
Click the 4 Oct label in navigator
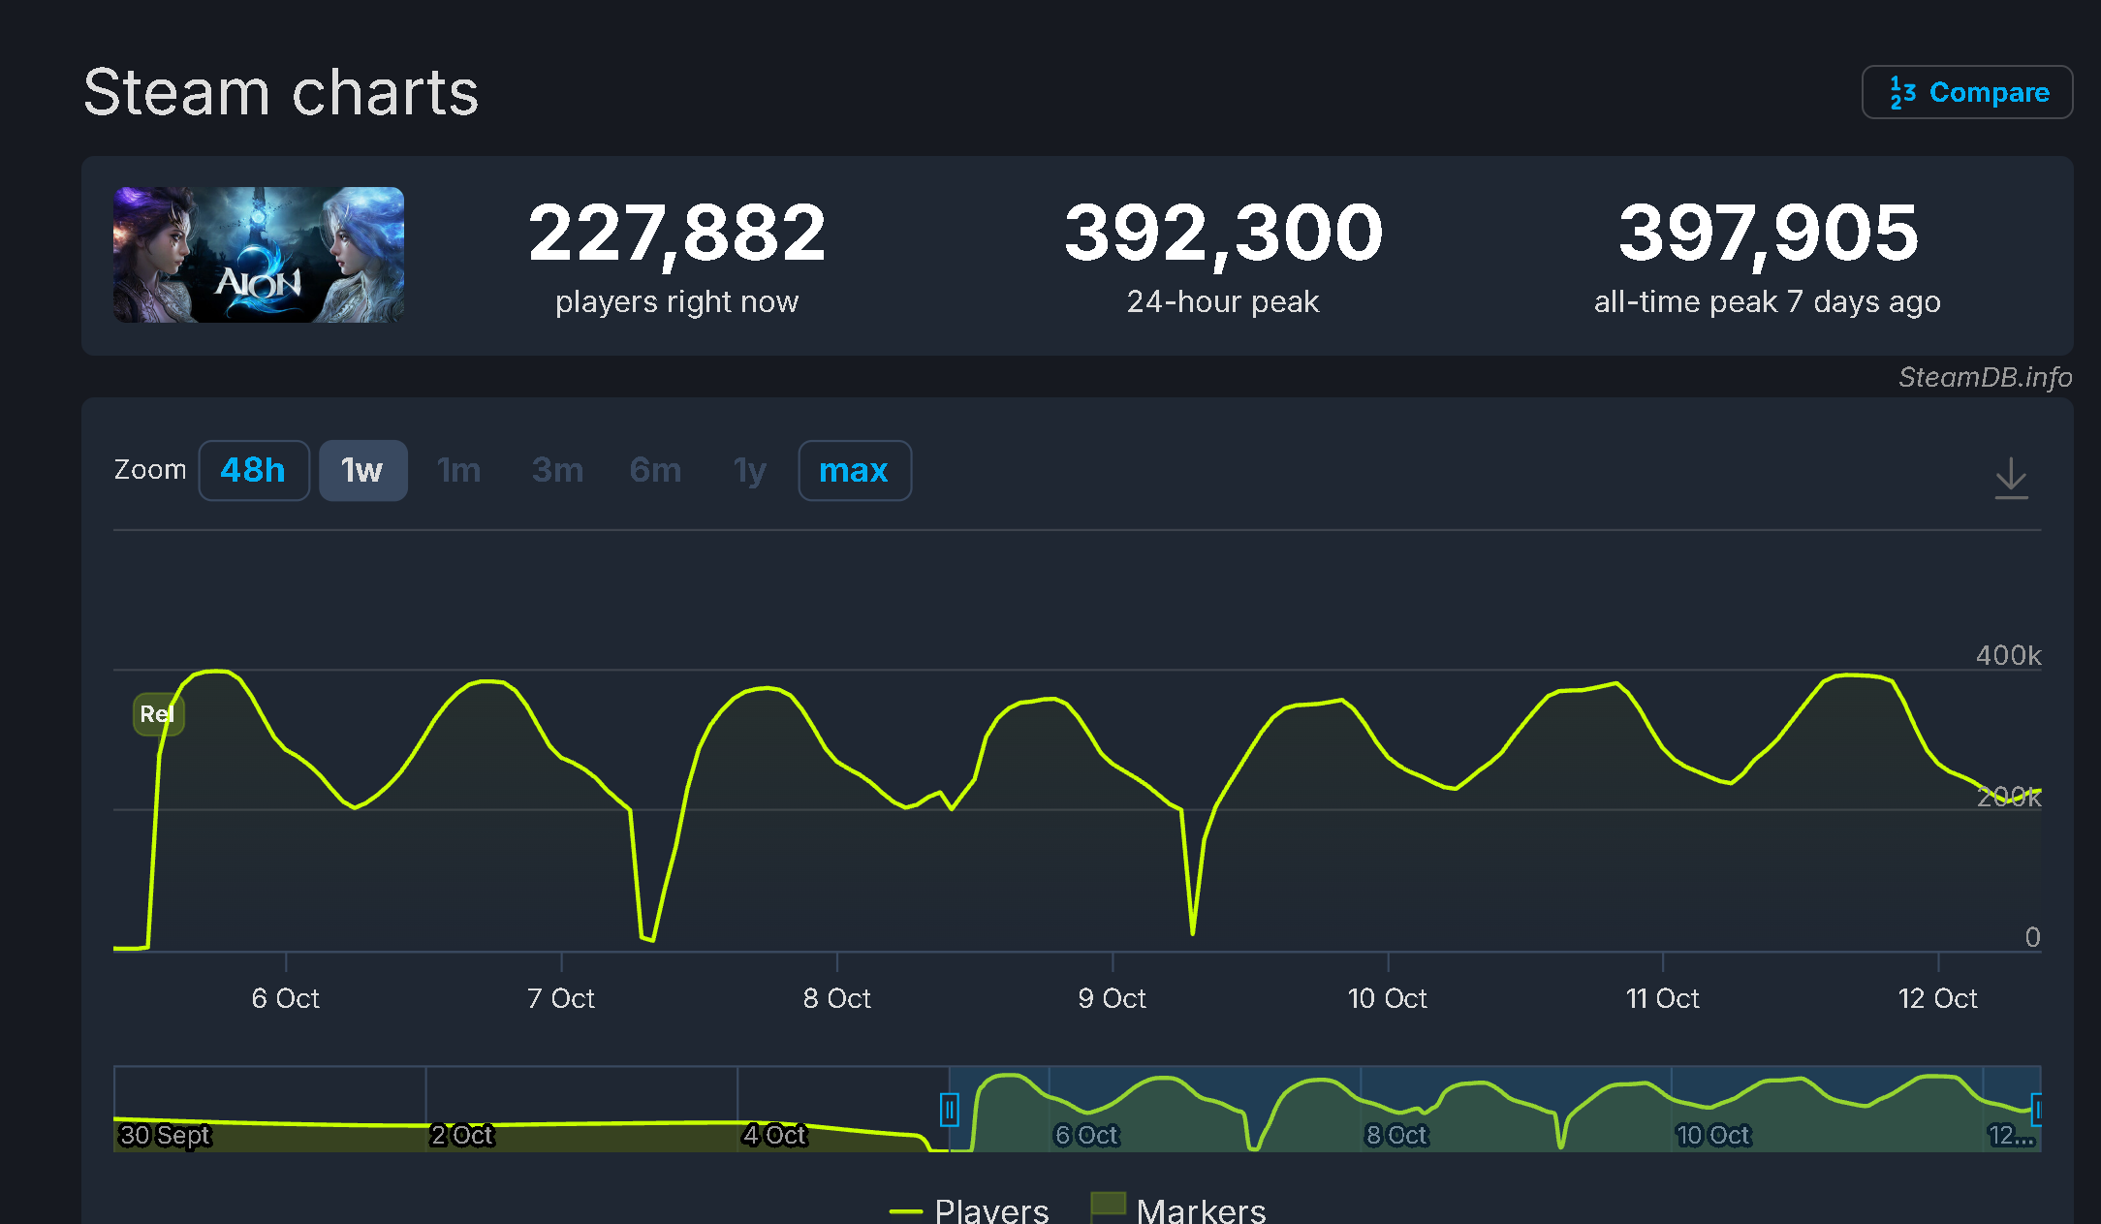[x=774, y=1135]
